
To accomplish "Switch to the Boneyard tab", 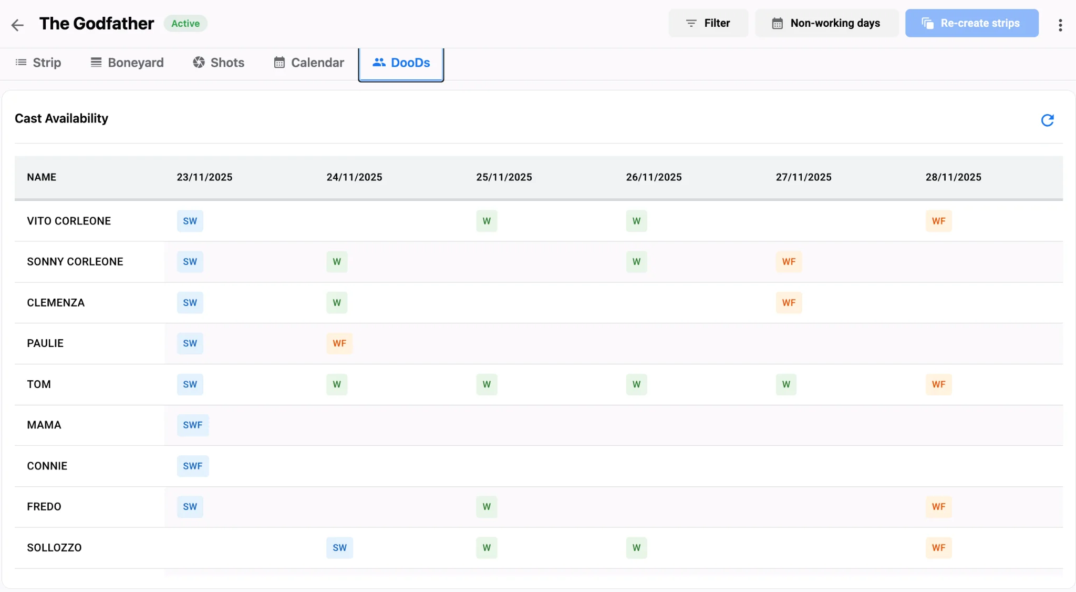I will [x=127, y=63].
